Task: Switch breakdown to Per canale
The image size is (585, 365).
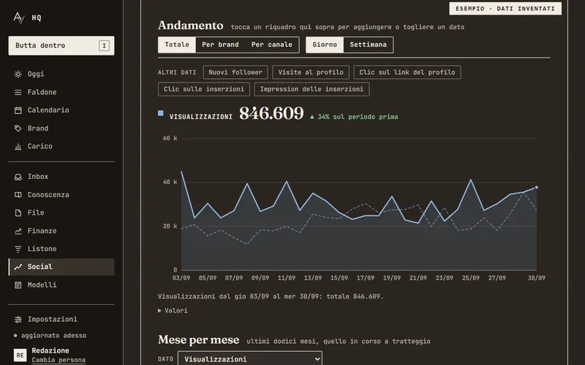Action: tap(271, 45)
